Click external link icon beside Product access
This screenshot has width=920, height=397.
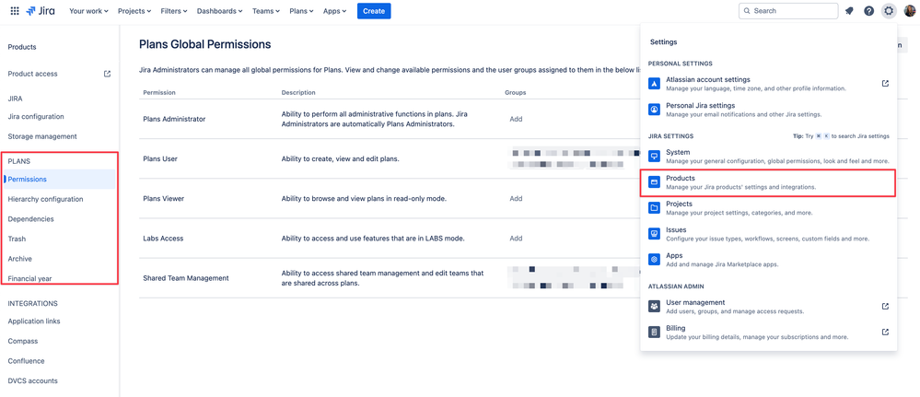[x=108, y=74]
